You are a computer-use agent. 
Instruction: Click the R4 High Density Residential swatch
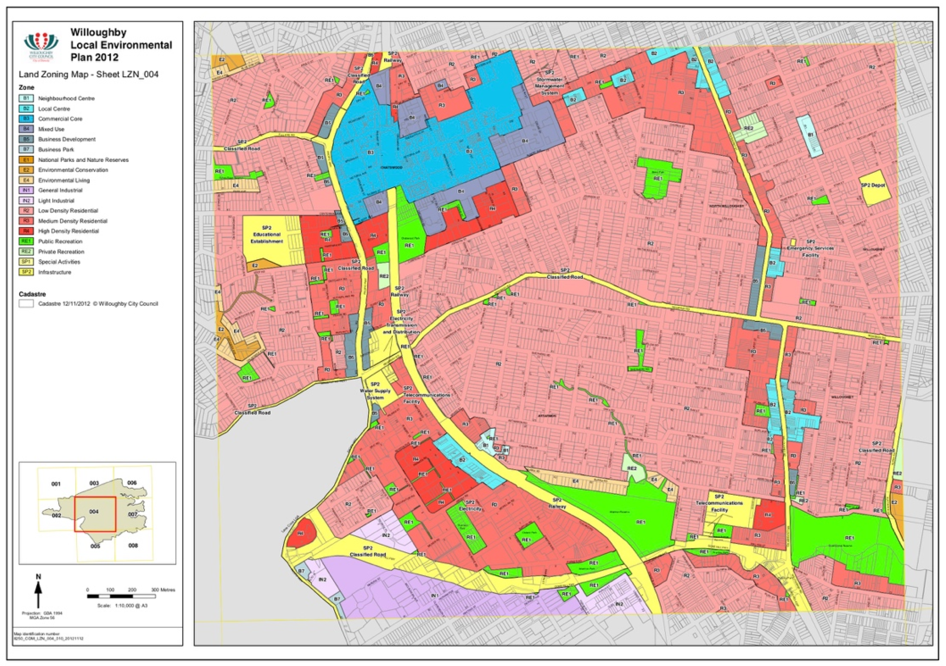click(26, 231)
